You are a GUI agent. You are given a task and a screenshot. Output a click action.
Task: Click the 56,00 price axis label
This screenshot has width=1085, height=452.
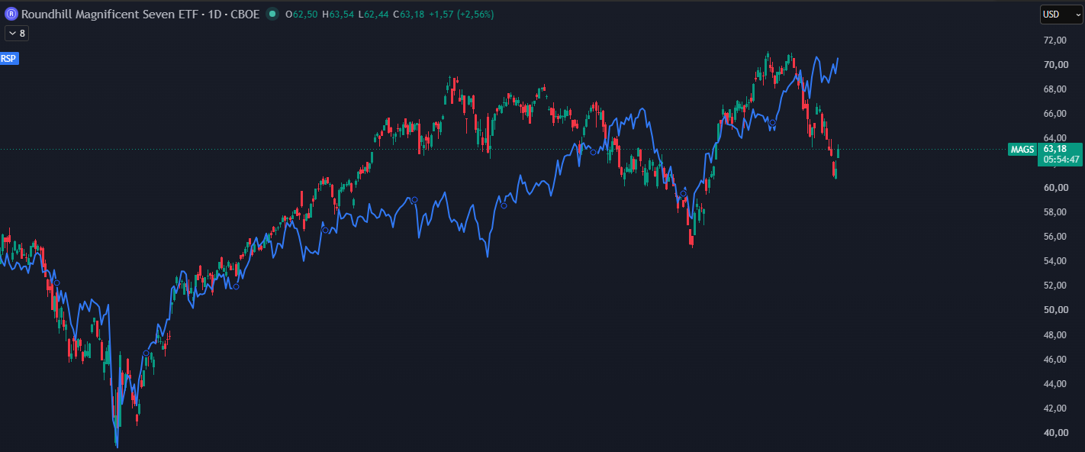tap(1055, 236)
